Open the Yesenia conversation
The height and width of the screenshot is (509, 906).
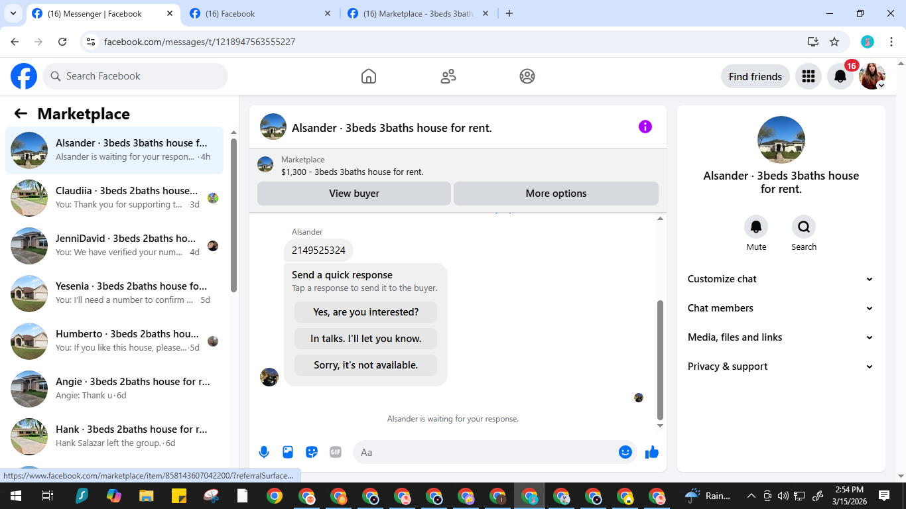click(x=114, y=294)
